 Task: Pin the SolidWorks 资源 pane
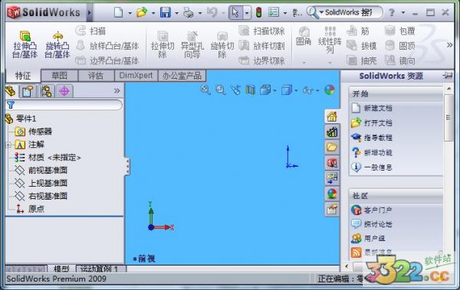pyautogui.click(x=448, y=76)
